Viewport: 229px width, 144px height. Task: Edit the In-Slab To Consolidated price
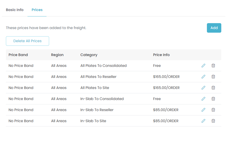click(203, 99)
